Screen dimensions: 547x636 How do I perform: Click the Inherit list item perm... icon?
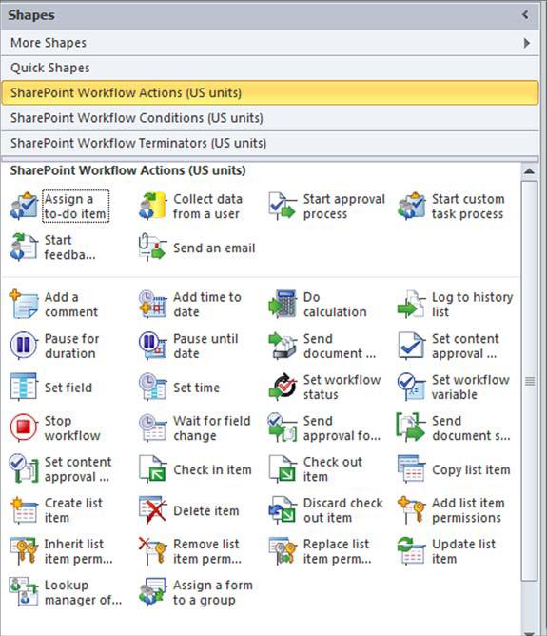coord(24,551)
